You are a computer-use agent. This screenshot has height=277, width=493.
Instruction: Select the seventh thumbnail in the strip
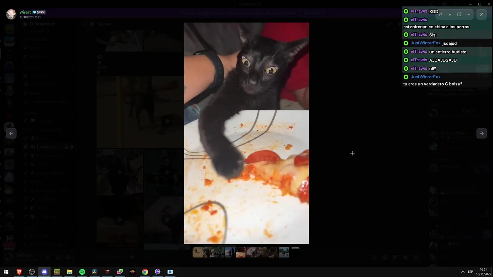pyautogui.click(x=262, y=252)
